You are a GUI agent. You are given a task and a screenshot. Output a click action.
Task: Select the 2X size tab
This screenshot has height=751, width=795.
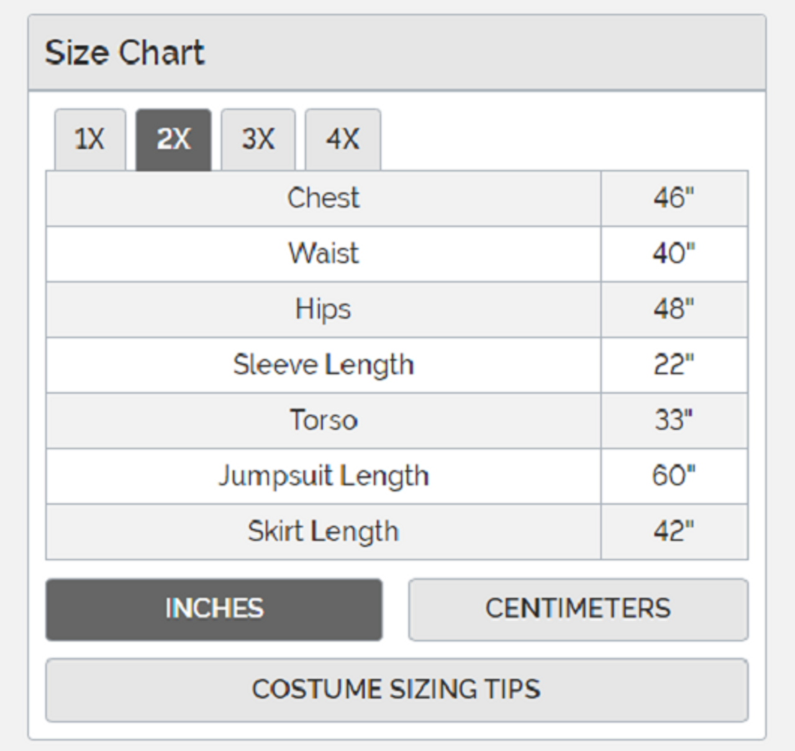pos(173,139)
